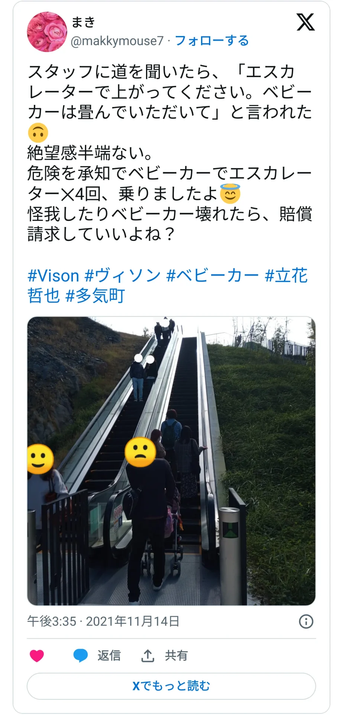Click the Xでもっと読む button

click(x=171, y=686)
